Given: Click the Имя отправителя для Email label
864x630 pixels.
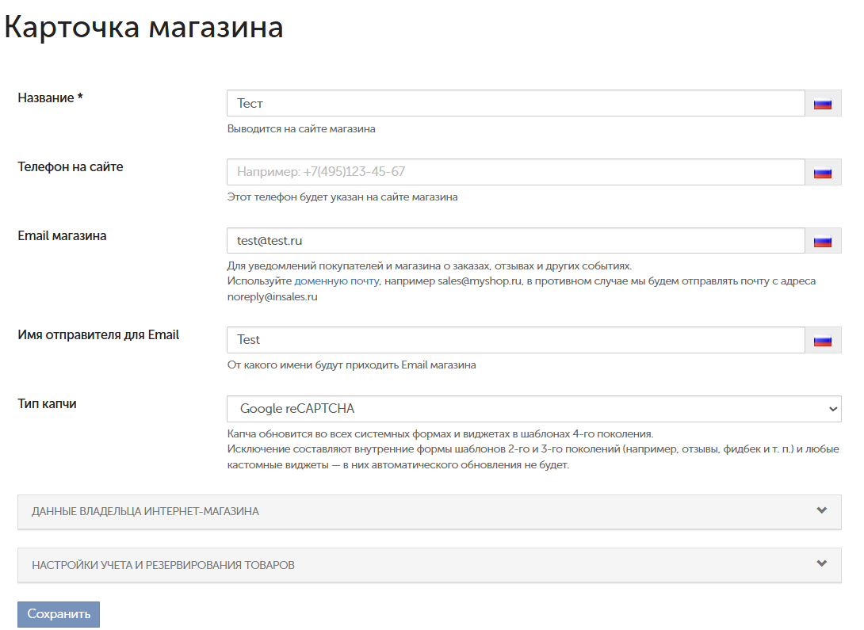Looking at the screenshot, I should click(x=98, y=334).
